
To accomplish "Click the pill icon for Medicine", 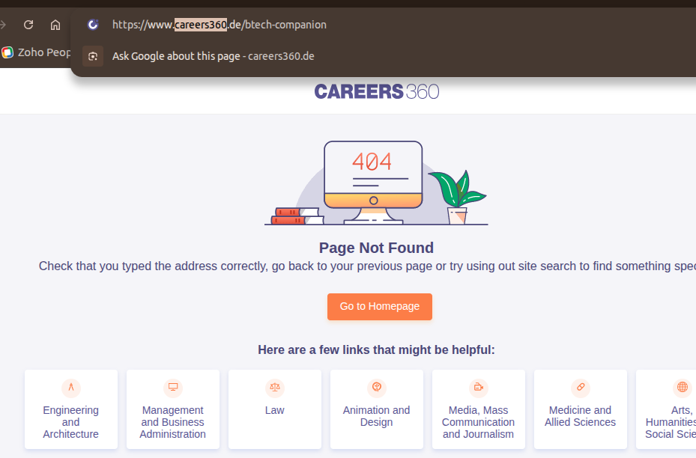I will (x=581, y=388).
